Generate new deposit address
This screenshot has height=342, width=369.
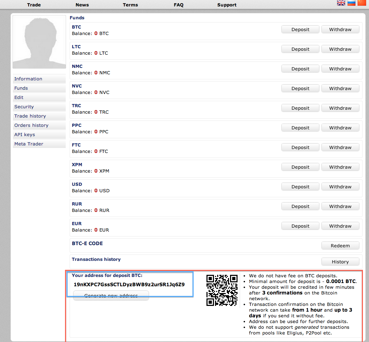point(111,296)
